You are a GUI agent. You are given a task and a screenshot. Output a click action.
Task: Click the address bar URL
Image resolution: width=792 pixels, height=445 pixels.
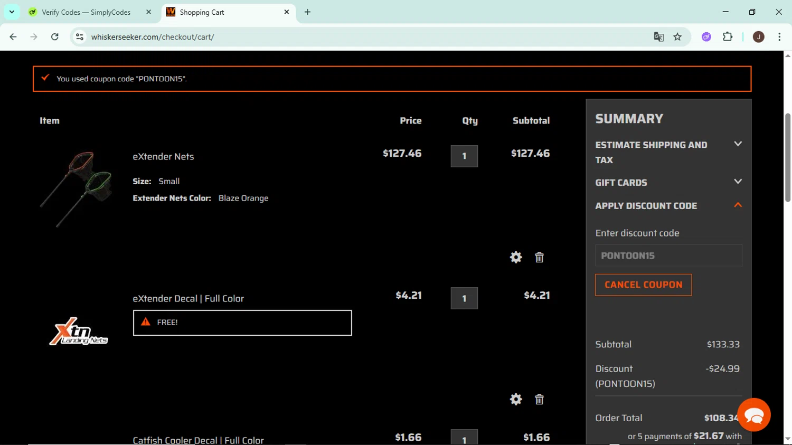click(153, 37)
